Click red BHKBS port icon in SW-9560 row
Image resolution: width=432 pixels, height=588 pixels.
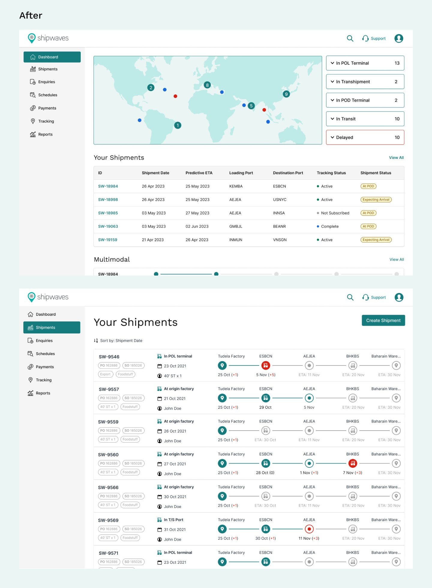pyautogui.click(x=353, y=463)
